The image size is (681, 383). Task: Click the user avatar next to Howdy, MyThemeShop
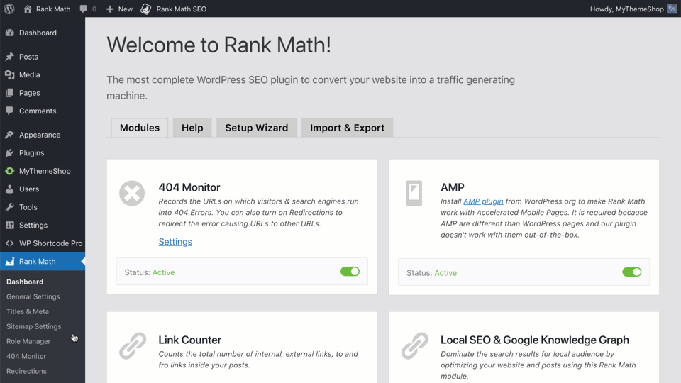pos(671,9)
